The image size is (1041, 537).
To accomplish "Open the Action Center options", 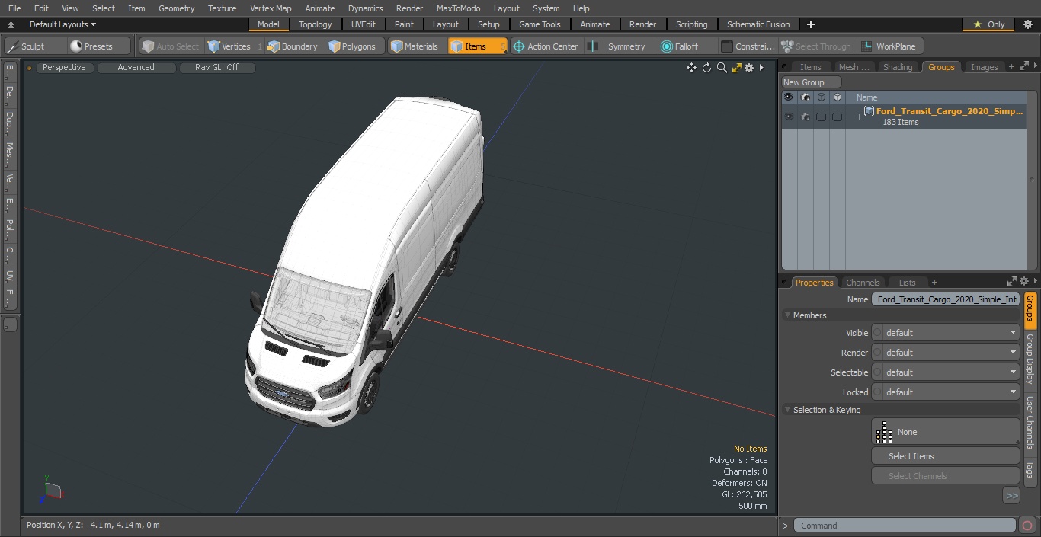I will (547, 46).
